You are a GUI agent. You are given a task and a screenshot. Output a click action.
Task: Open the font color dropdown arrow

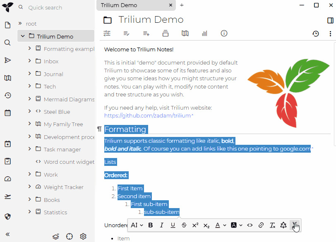pos(225,225)
